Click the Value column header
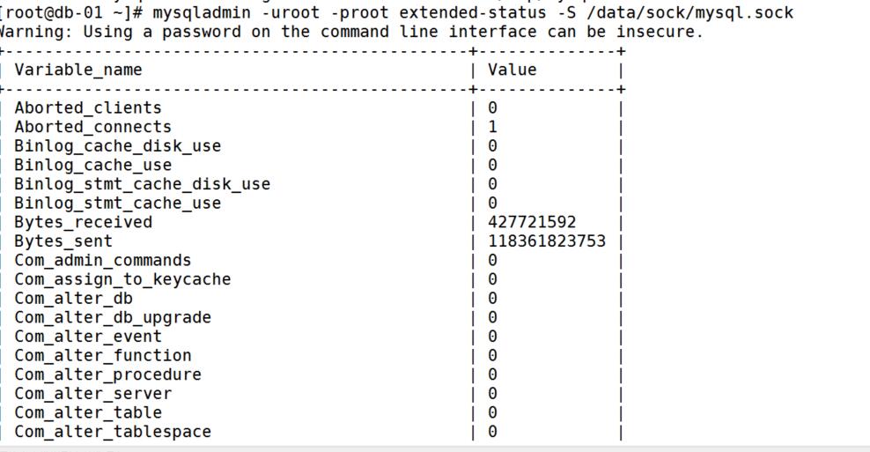The height and width of the screenshot is (452, 870). (512, 70)
